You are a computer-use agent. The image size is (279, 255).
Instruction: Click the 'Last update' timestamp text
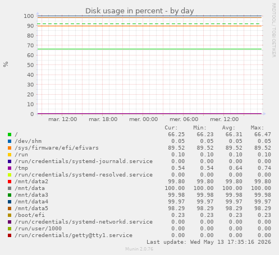click(209, 242)
